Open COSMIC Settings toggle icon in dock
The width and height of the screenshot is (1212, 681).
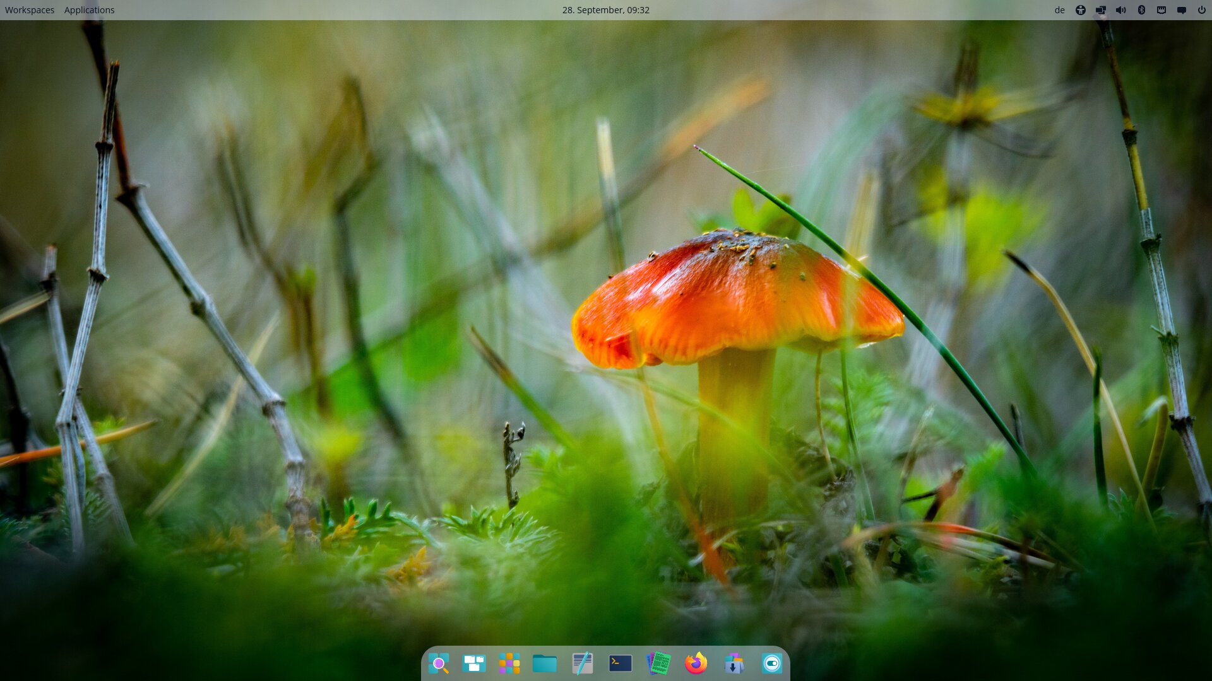772,663
